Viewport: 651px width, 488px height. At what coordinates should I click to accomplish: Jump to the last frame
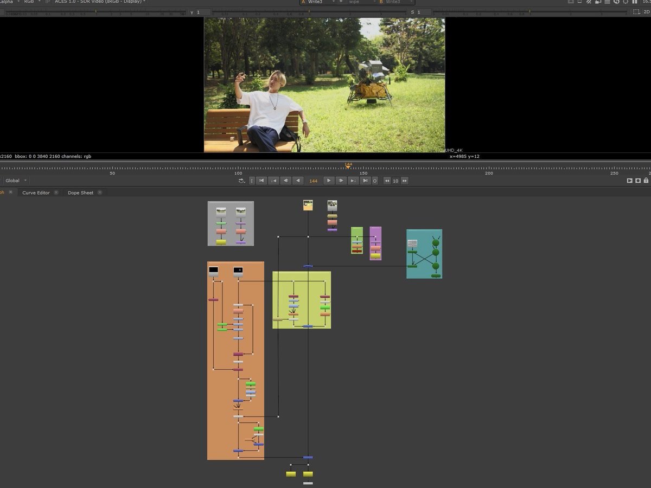365,181
